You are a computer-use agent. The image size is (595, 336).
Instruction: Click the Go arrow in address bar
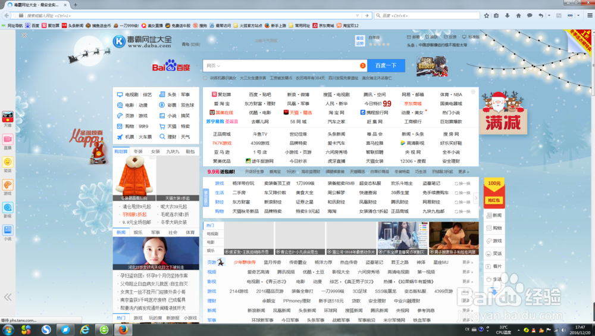point(367,15)
